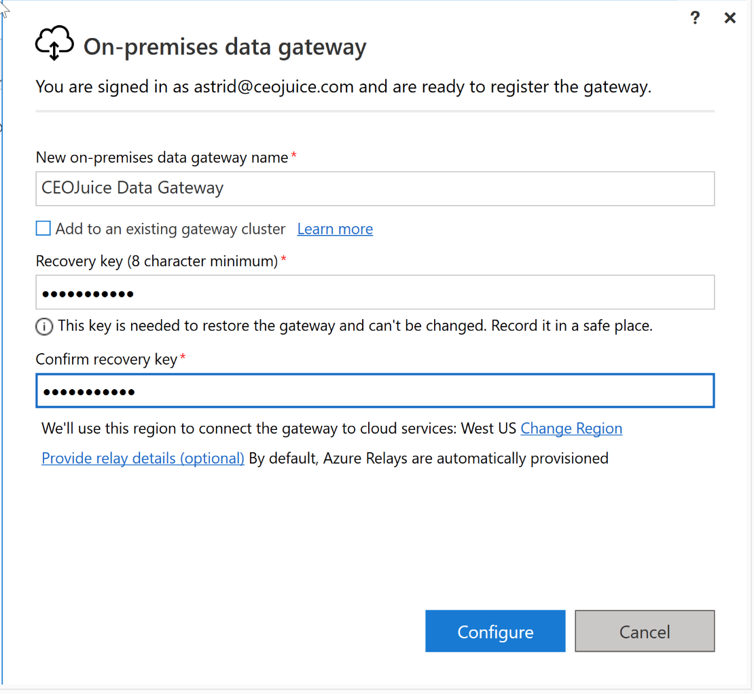Image resolution: width=754 pixels, height=694 pixels.
Task: Cancel the gateway registration
Action: pos(645,631)
